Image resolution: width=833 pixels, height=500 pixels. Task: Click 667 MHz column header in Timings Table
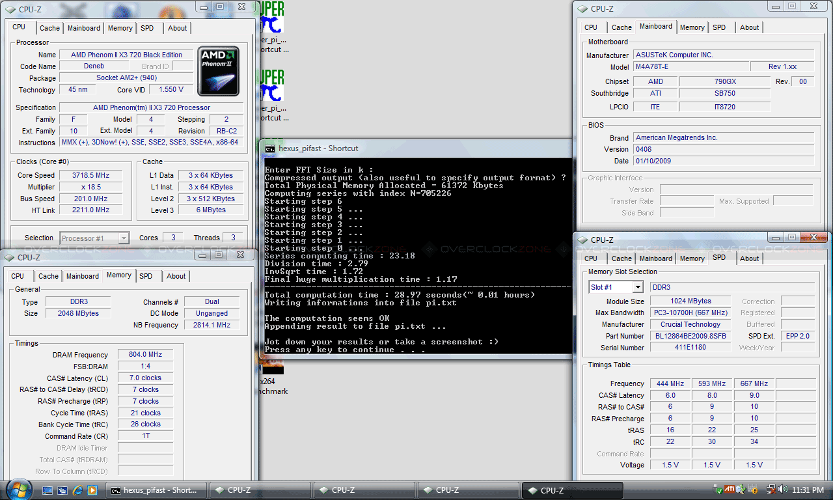coord(754,383)
